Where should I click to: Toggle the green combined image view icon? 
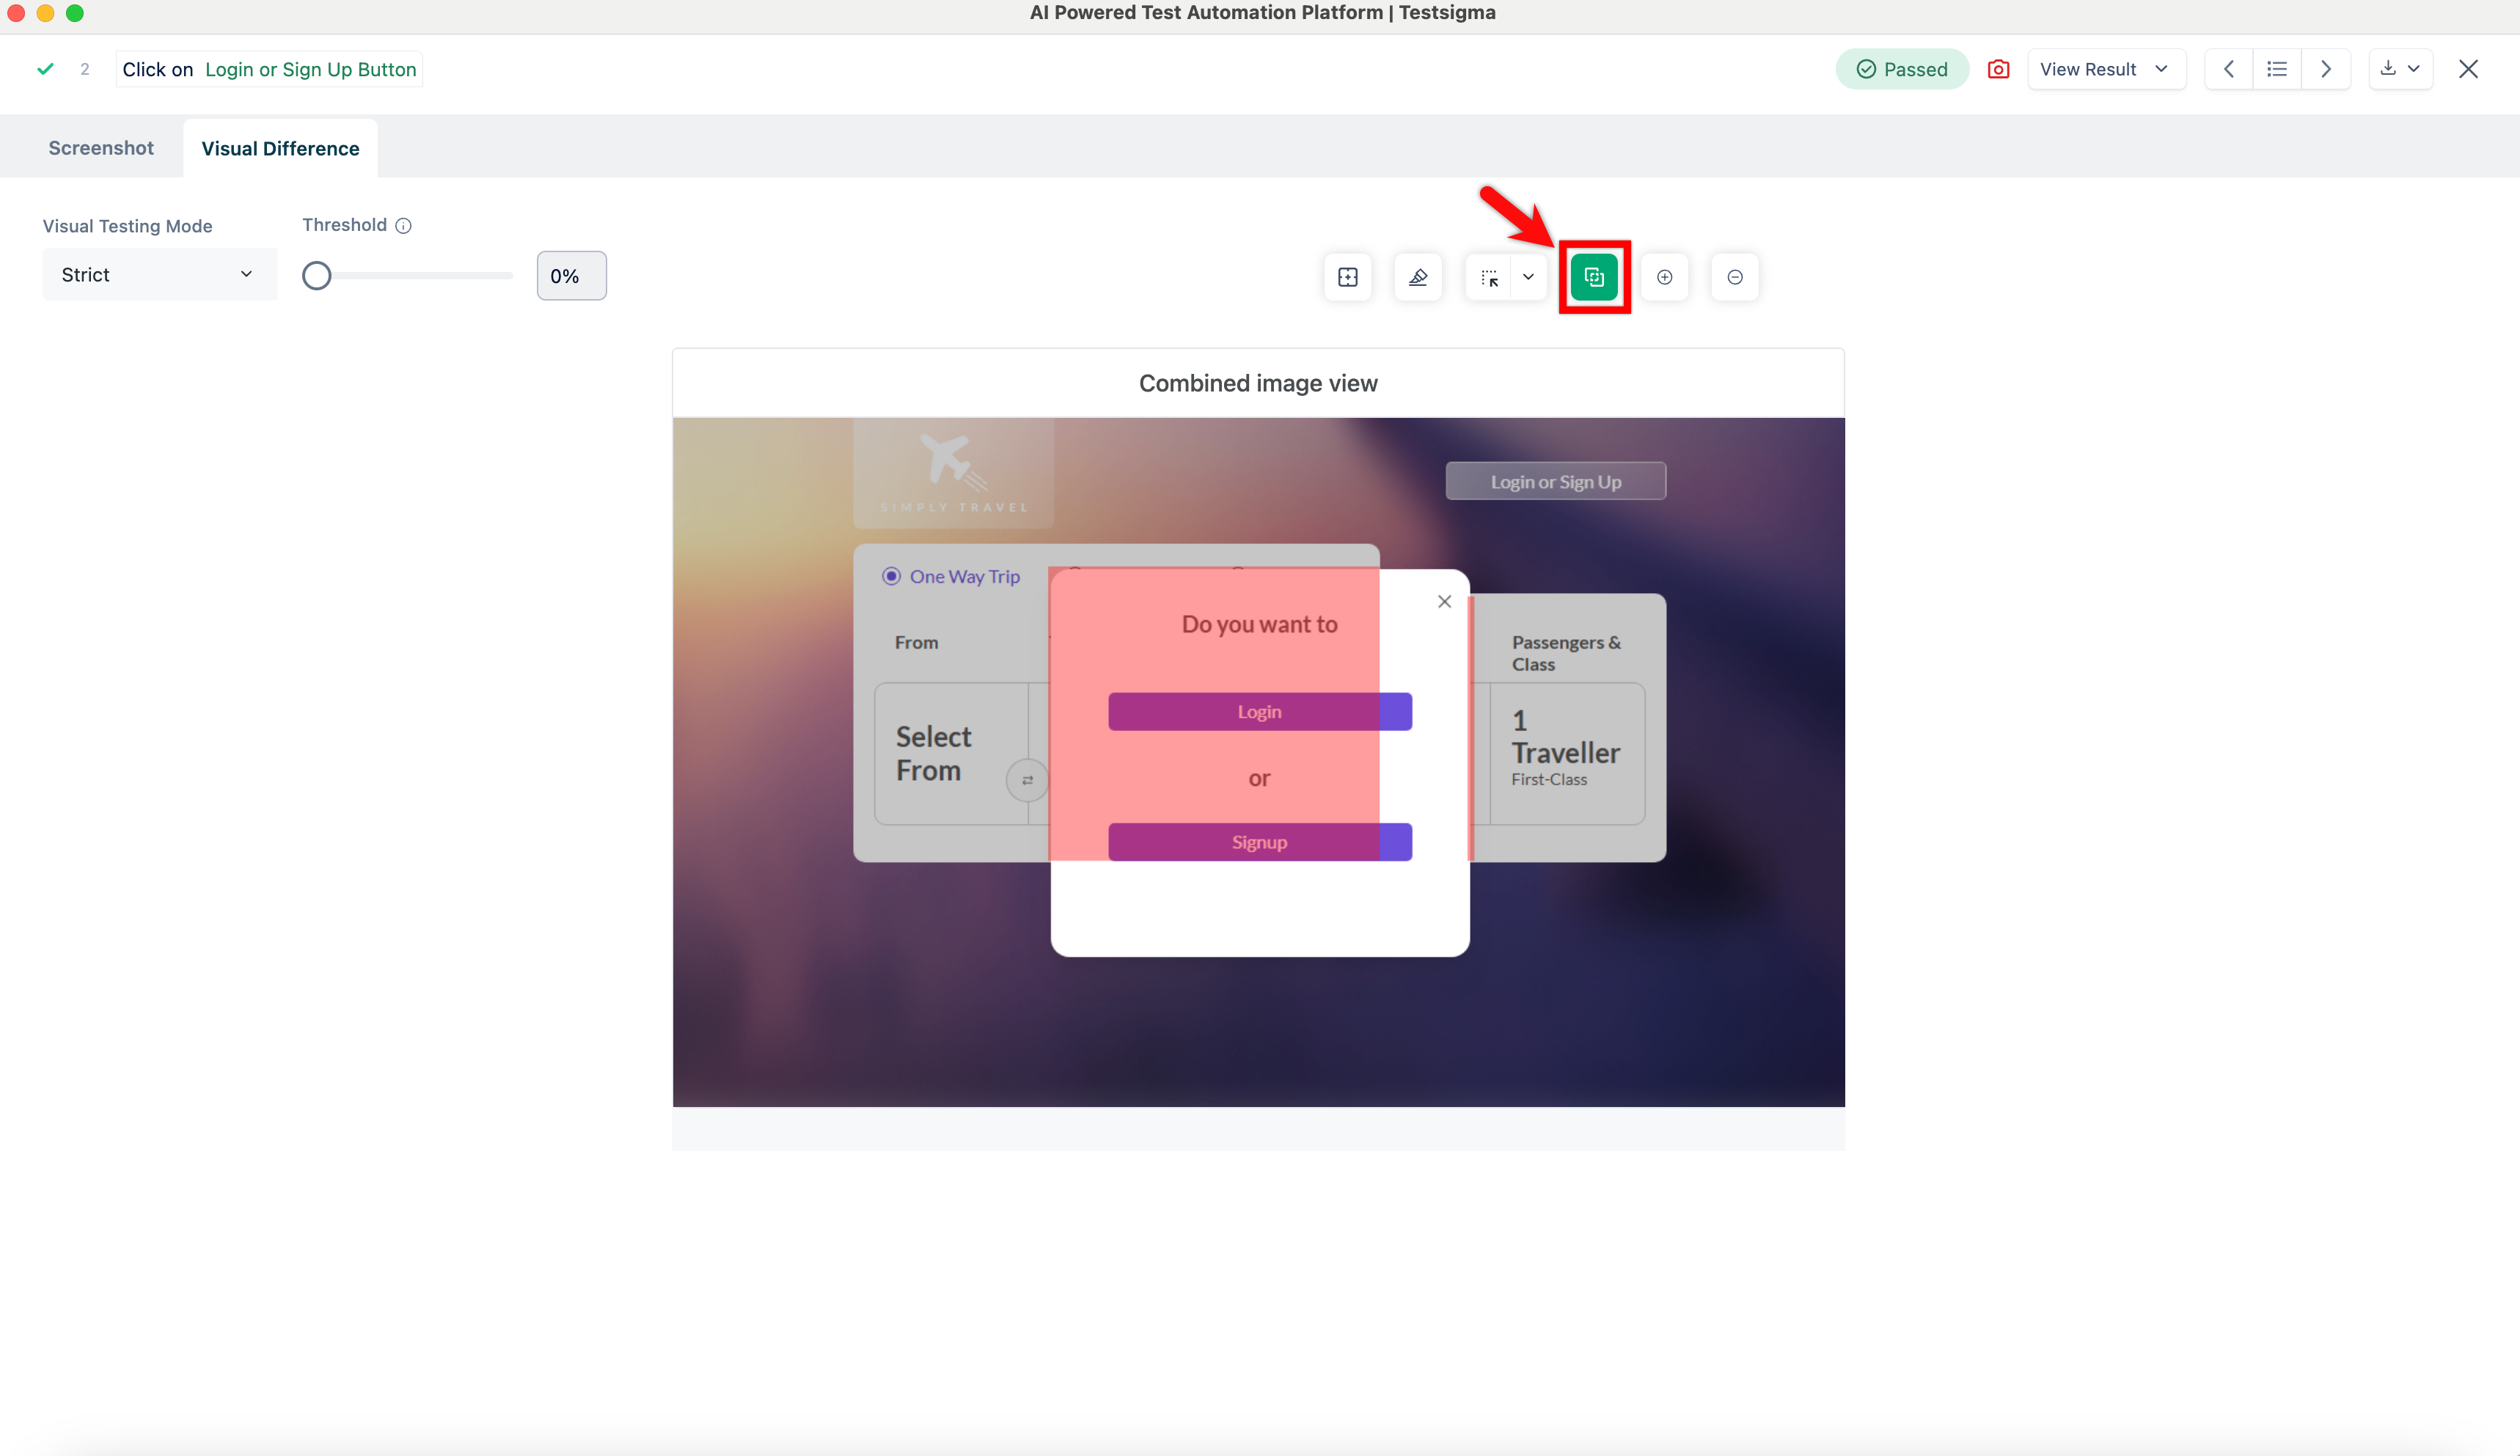coord(1594,277)
